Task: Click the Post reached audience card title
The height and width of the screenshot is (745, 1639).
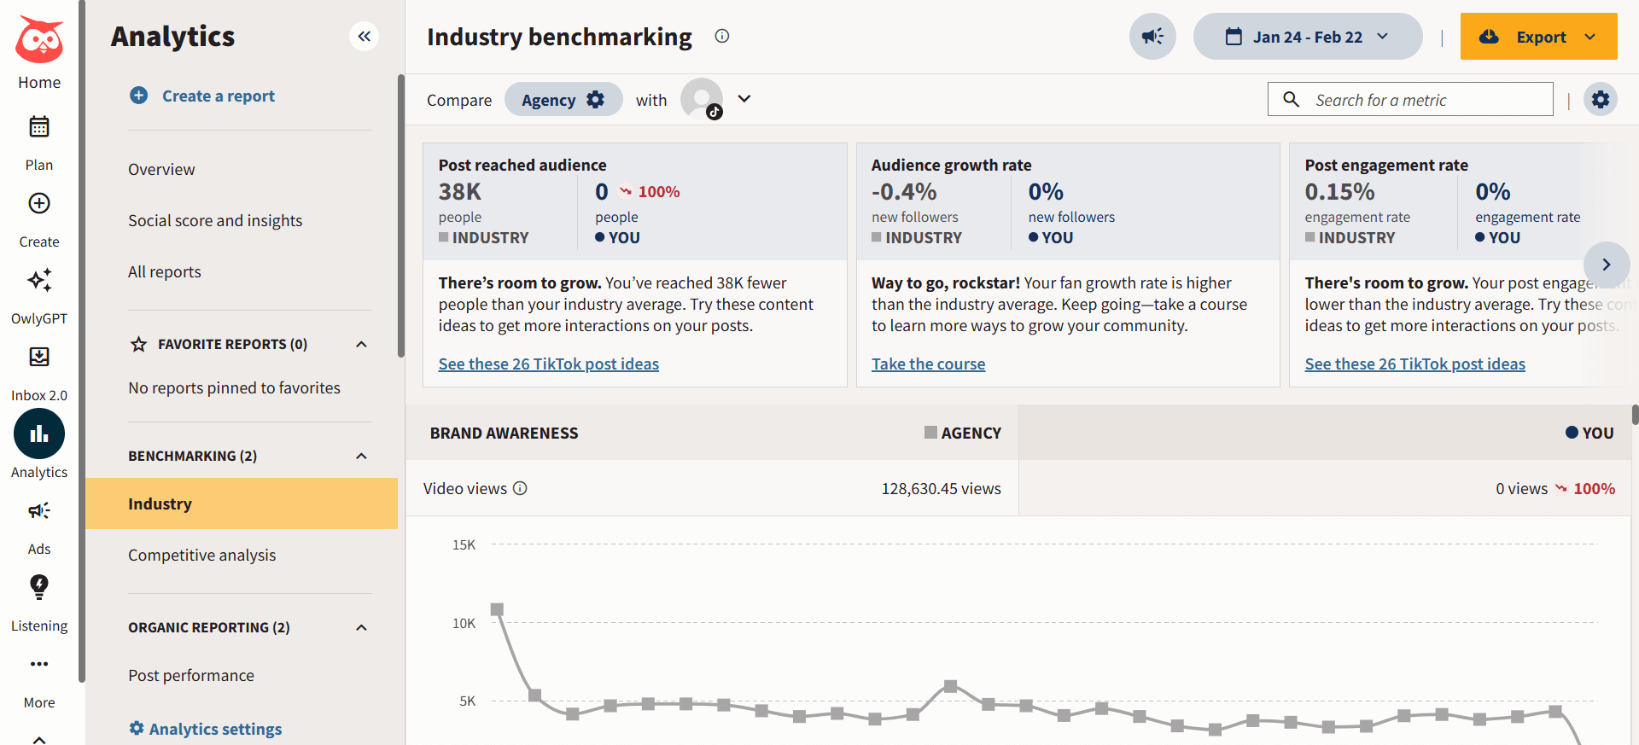Action: pos(522,165)
